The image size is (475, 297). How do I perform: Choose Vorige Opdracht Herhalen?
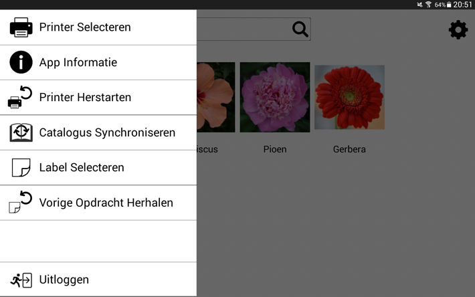[x=106, y=202]
